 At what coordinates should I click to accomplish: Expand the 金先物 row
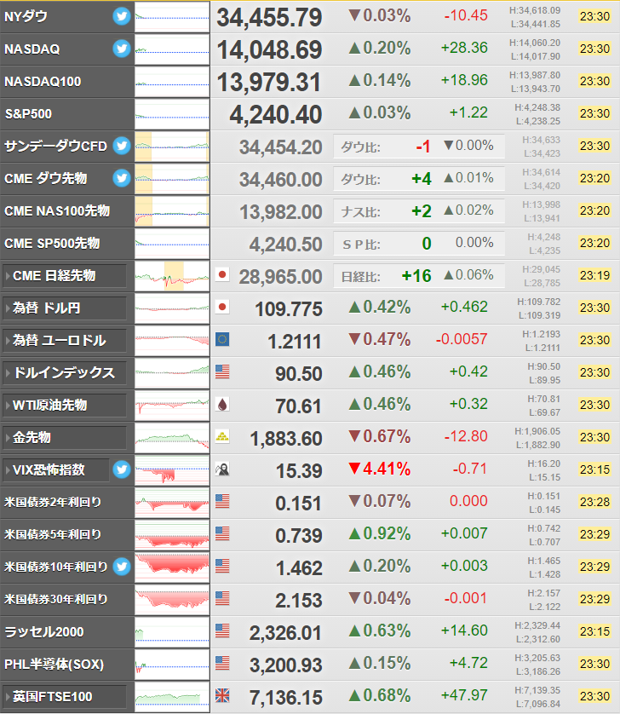(x=65, y=438)
